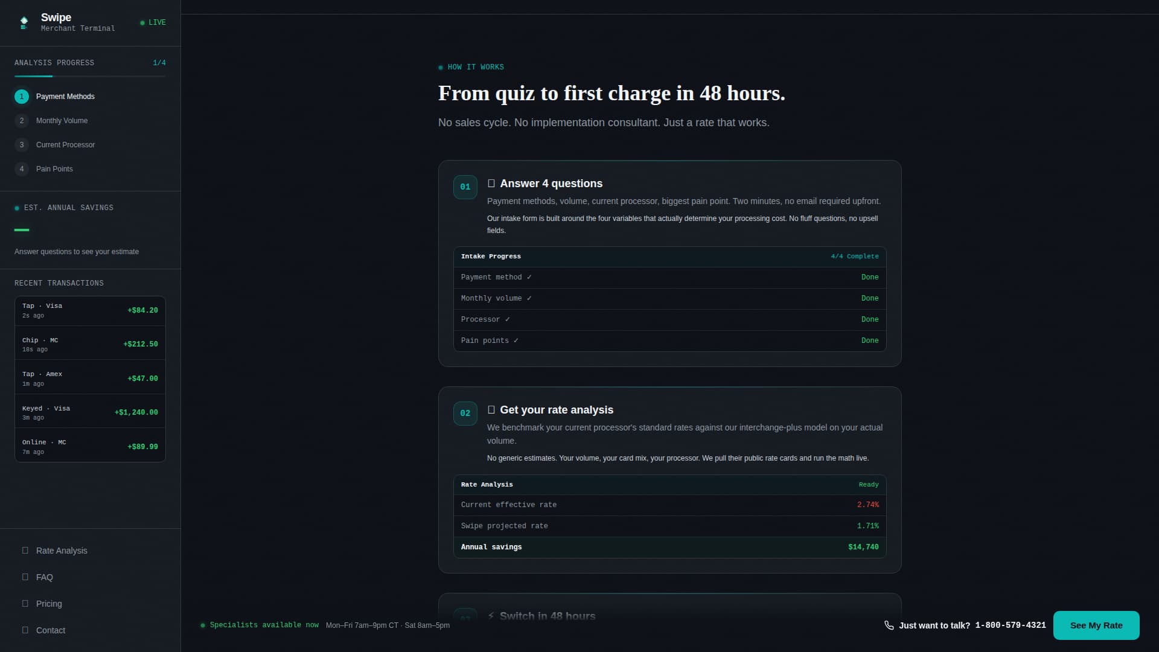Click the Swipe projected rate 1.71% value
Viewport: 1159px width, 652px height.
[868, 526]
